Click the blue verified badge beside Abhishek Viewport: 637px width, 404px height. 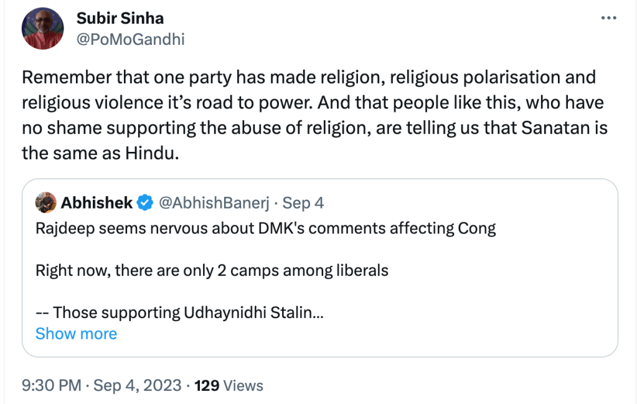click(145, 202)
